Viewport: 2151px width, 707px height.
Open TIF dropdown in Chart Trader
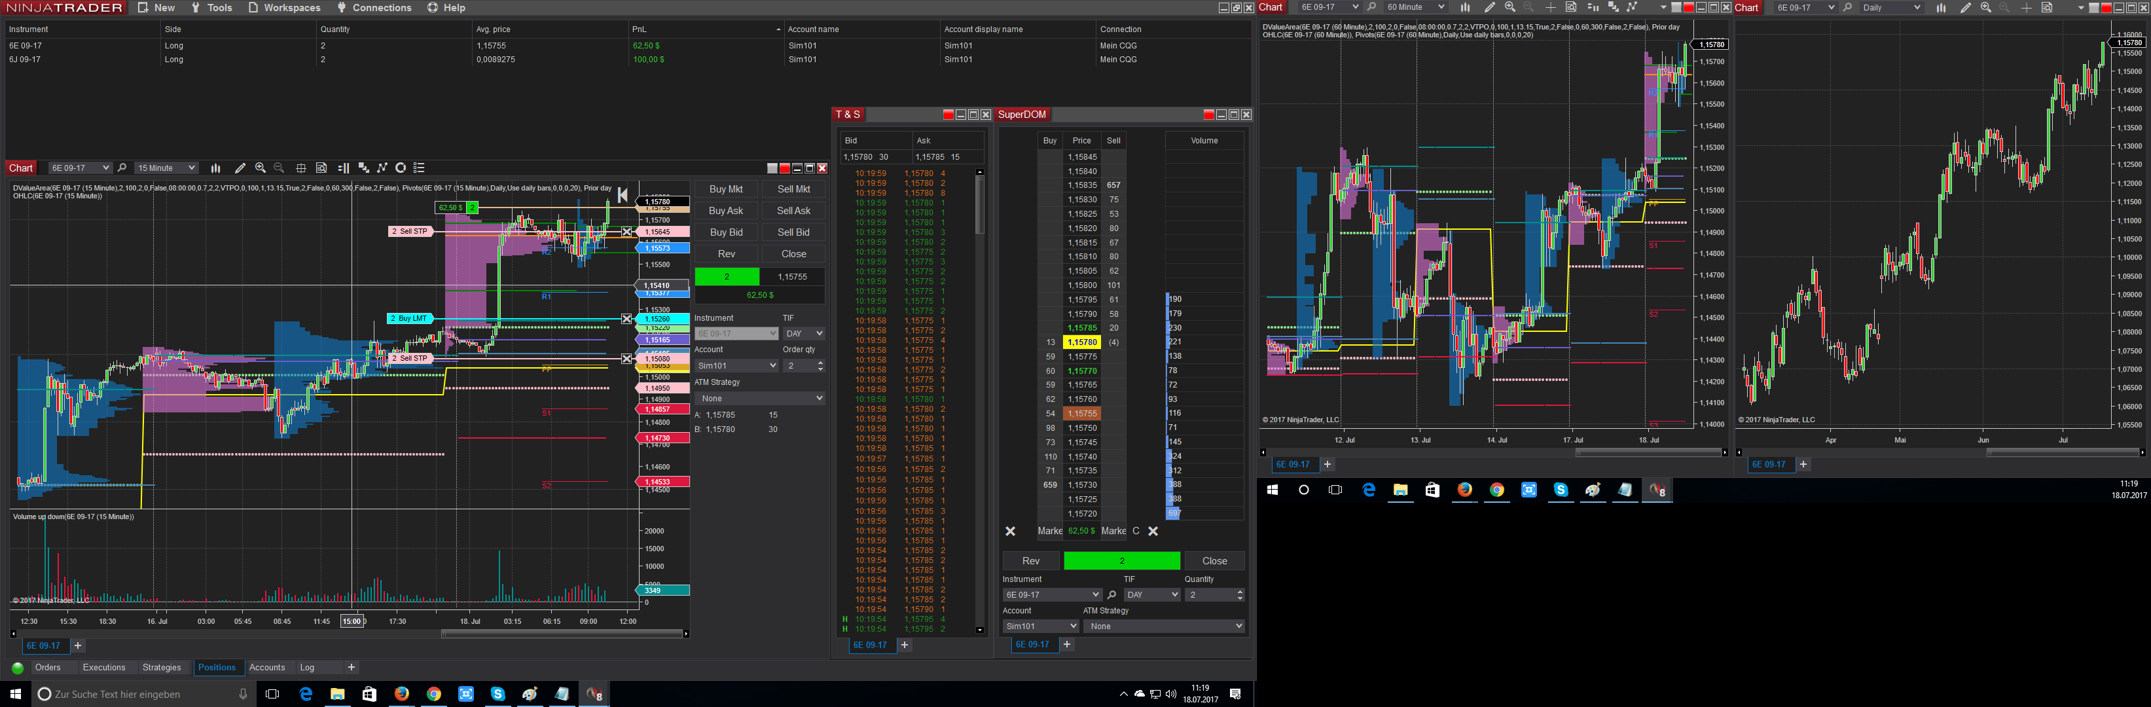(803, 334)
